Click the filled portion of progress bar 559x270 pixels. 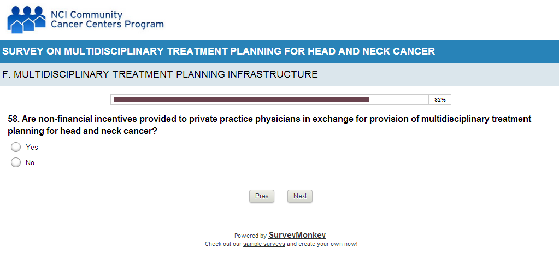pos(241,99)
